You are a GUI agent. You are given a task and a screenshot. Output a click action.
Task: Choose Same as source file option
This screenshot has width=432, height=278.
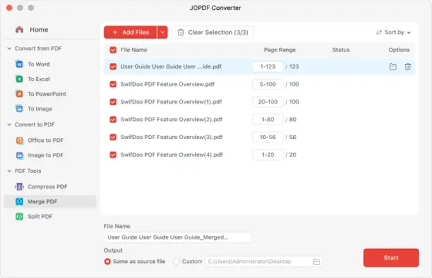pos(107,262)
